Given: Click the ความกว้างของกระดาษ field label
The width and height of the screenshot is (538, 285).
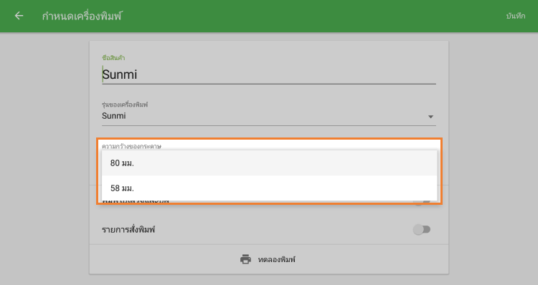Looking at the screenshot, I should tap(131, 146).
